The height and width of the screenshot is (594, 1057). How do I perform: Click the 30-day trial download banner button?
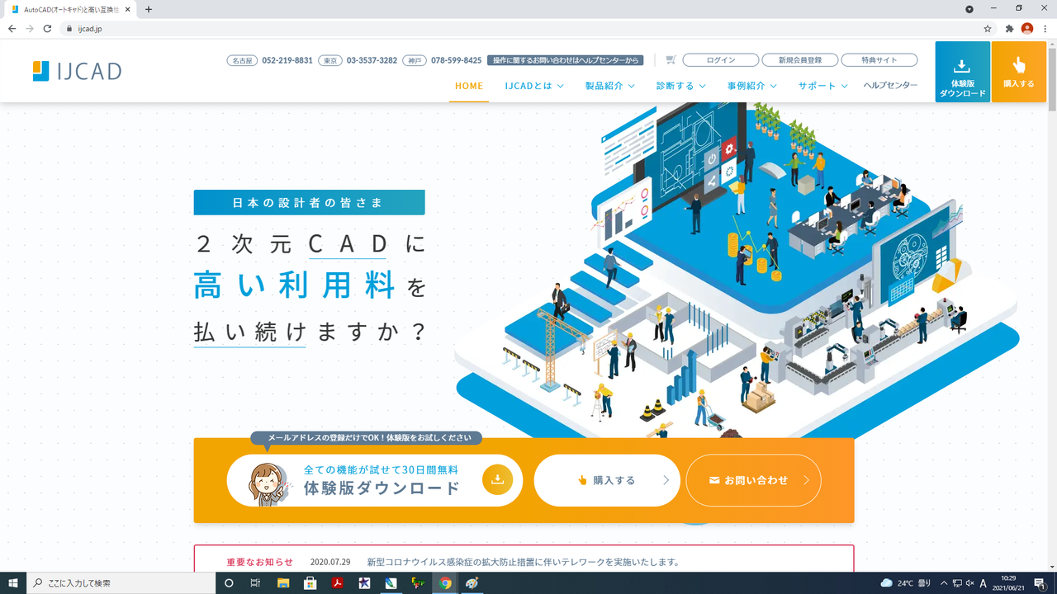375,480
